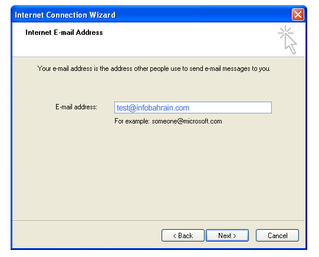Viewport: 319px width, 257px height.
Task: Click the 'For example:' hint label
Action: click(x=132, y=121)
